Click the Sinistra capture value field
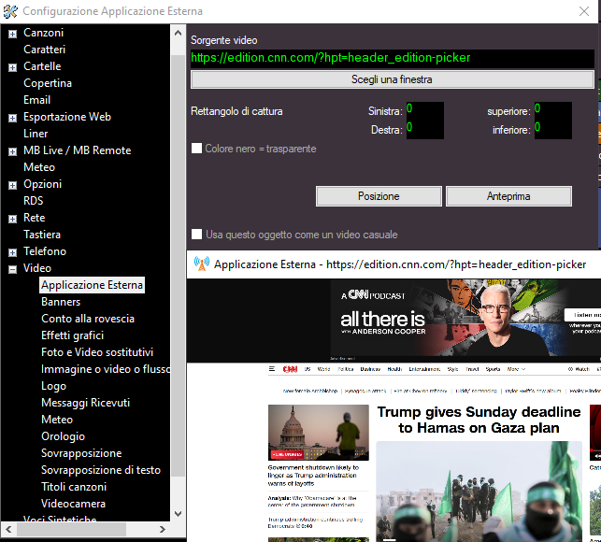This screenshot has width=601, height=542. (424, 110)
